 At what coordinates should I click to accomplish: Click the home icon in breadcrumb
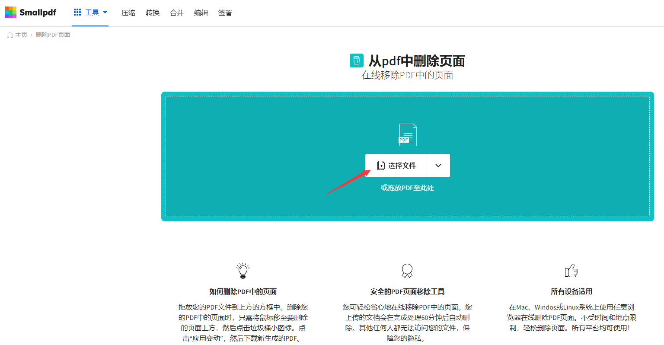[10, 35]
